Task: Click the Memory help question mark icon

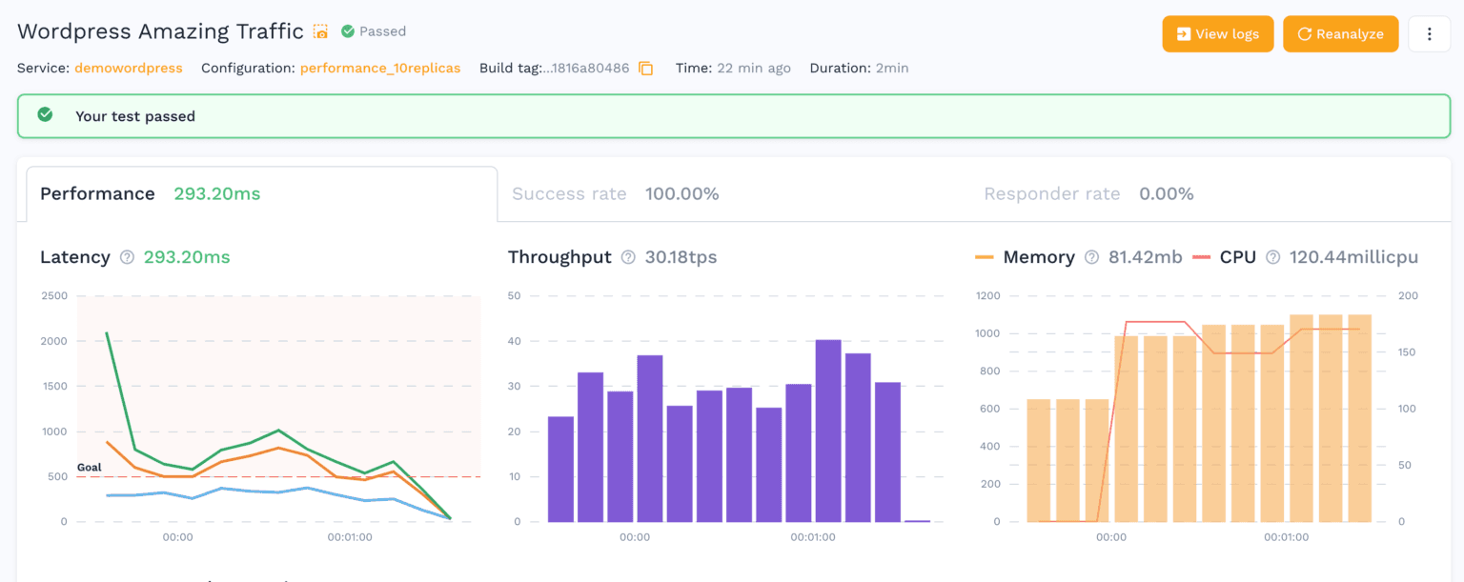Action: point(1091,257)
